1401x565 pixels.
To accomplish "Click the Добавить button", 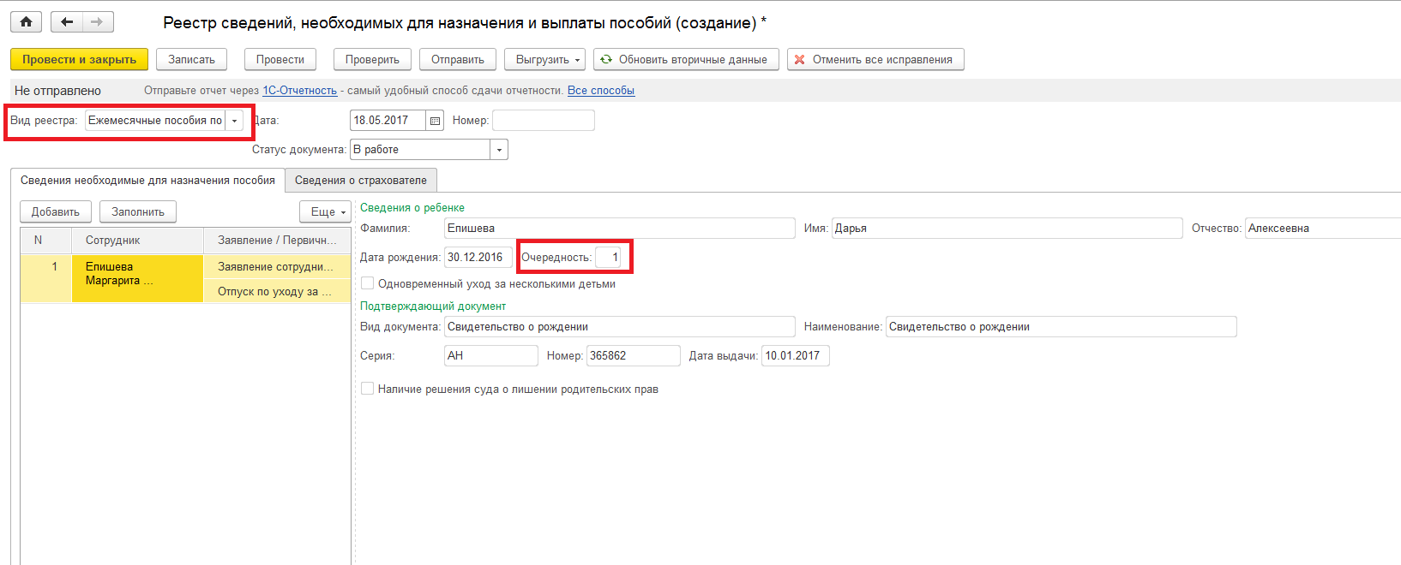I will pos(56,211).
